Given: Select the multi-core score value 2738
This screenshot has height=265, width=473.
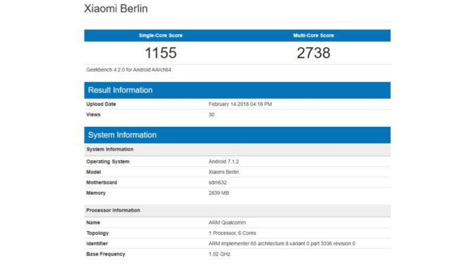Looking at the screenshot, I should 314,53.
